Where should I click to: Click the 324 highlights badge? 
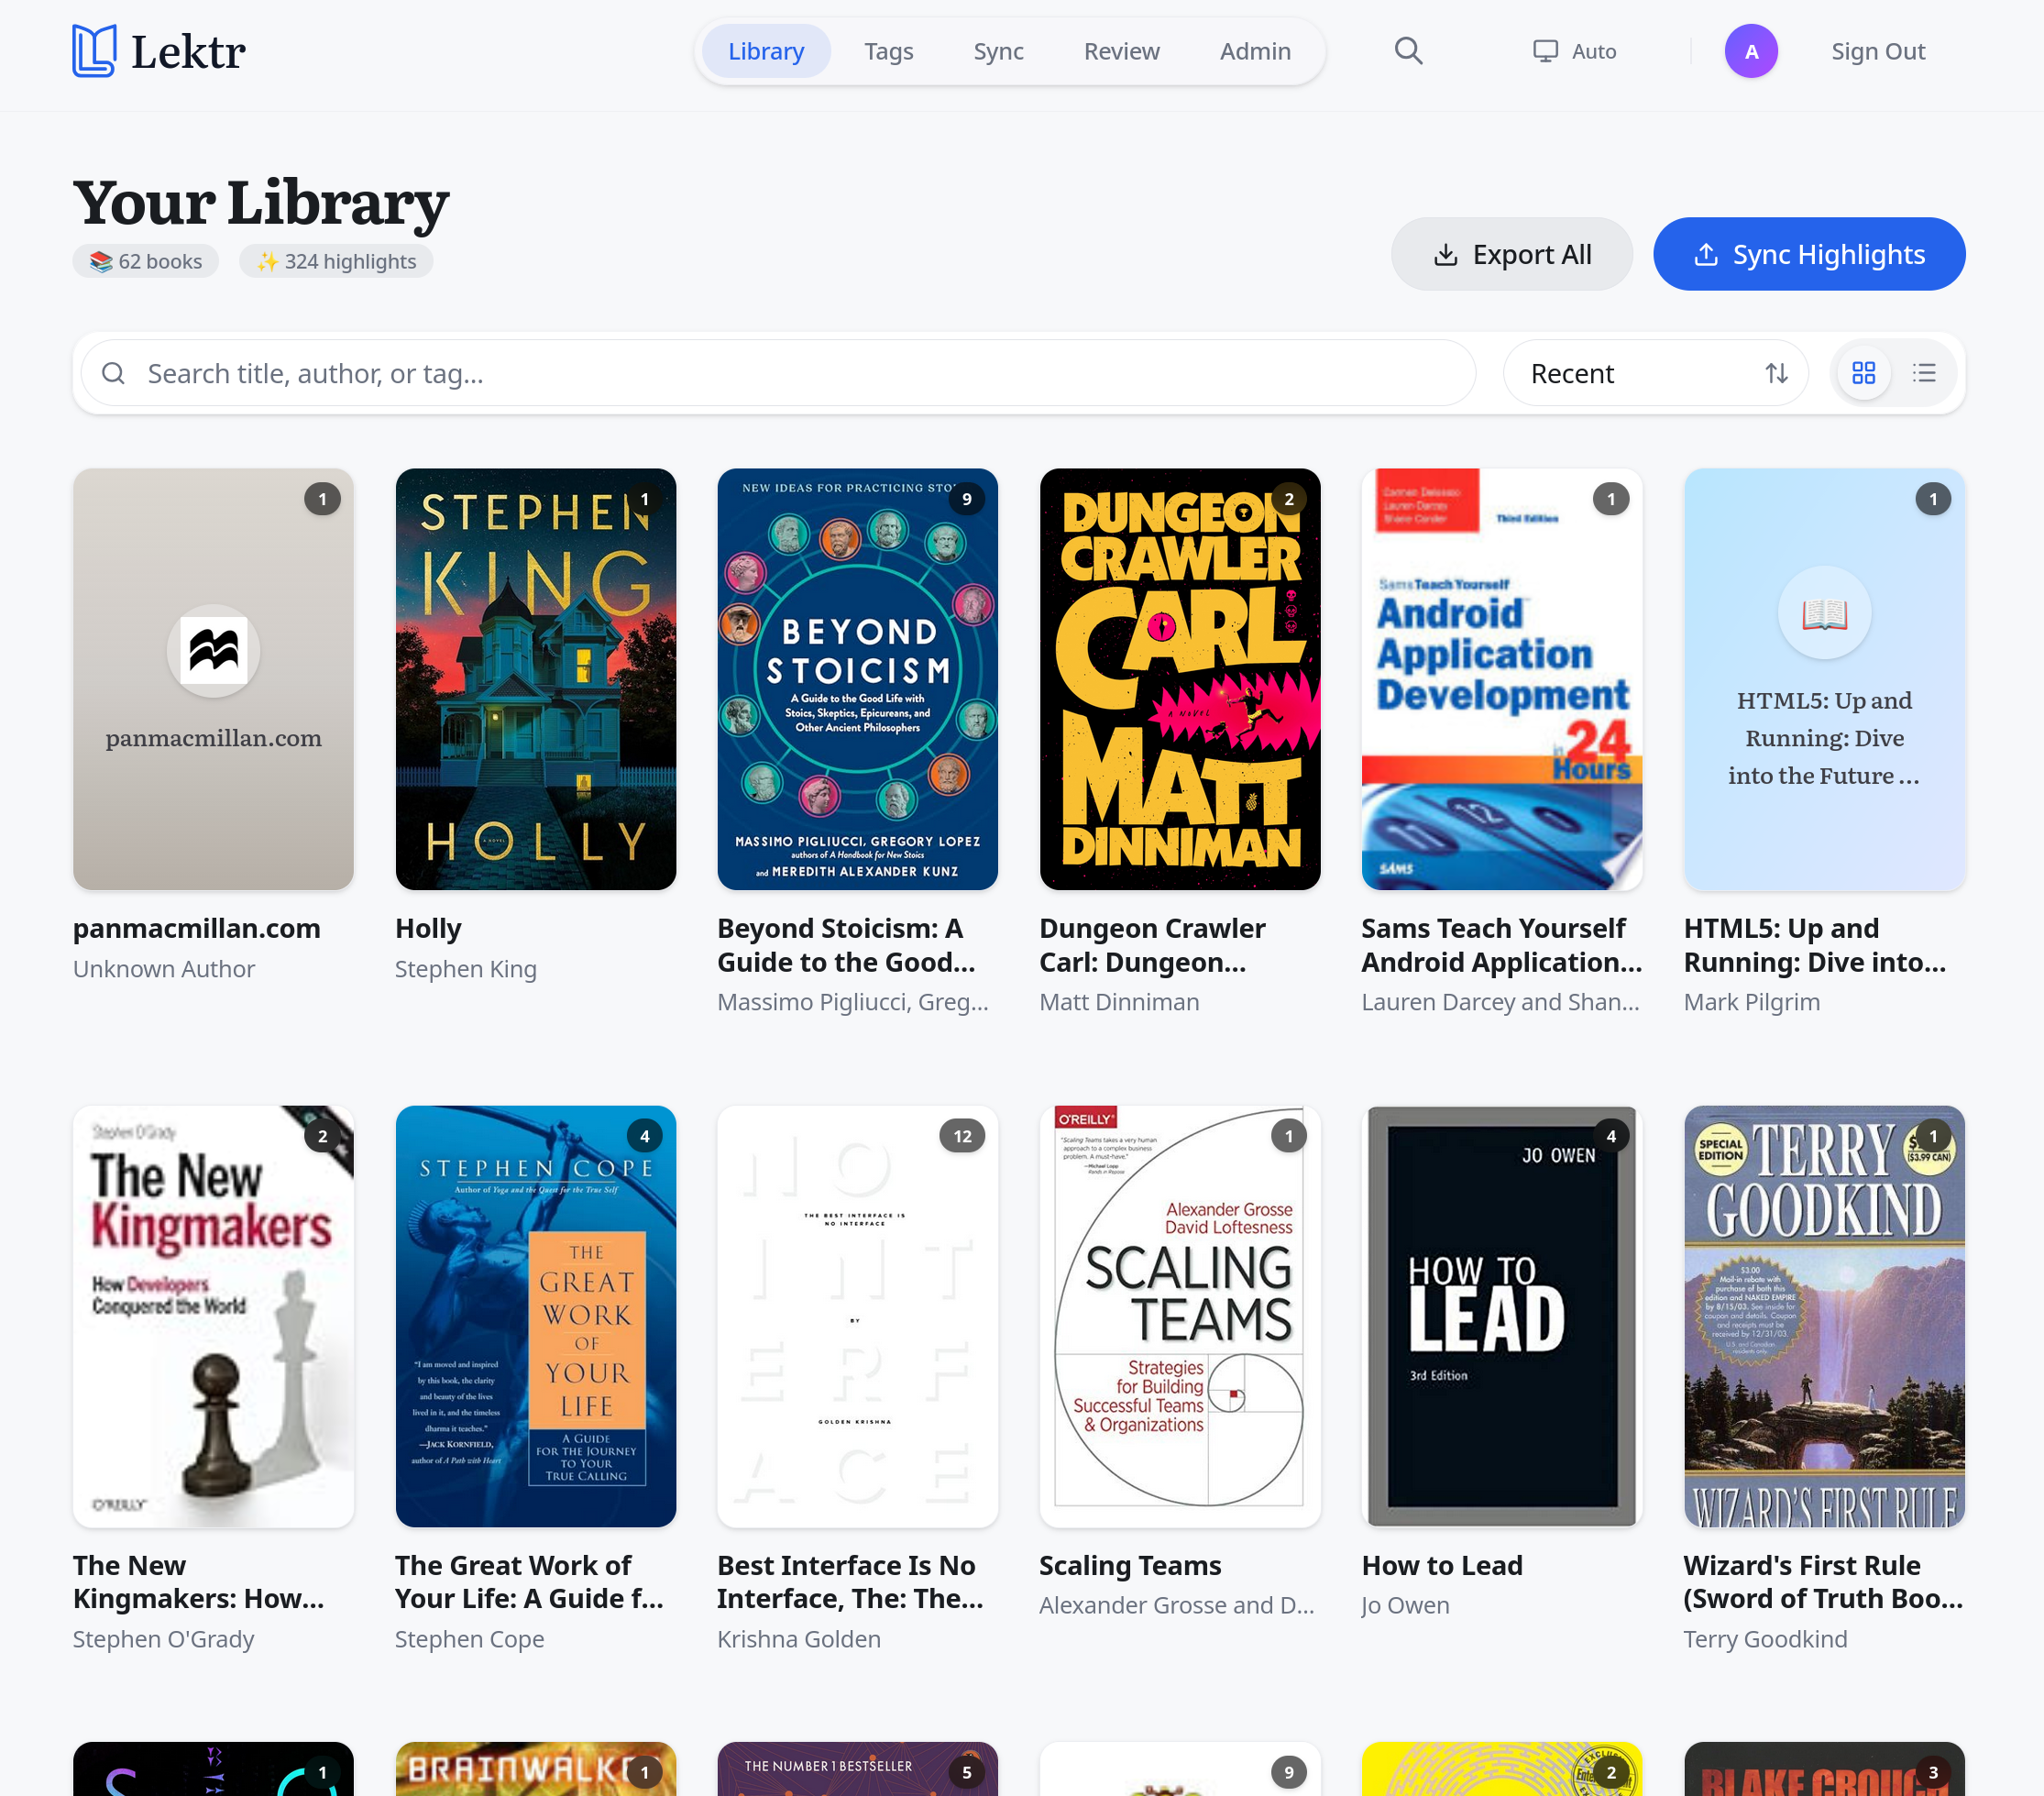tap(336, 261)
